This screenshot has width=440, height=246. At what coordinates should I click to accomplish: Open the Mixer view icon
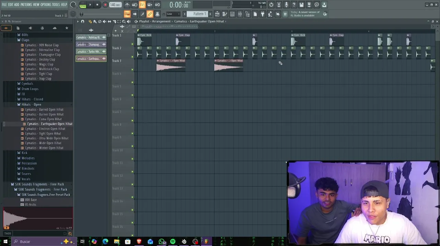(240, 14)
